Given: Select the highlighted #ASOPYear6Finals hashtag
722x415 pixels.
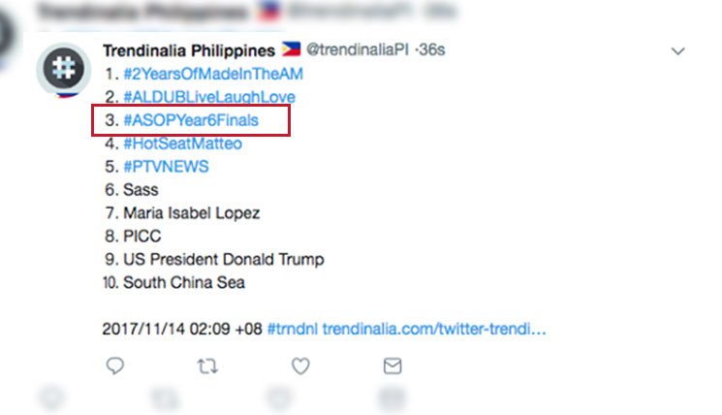Looking at the screenshot, I should (x=191, y=120).
